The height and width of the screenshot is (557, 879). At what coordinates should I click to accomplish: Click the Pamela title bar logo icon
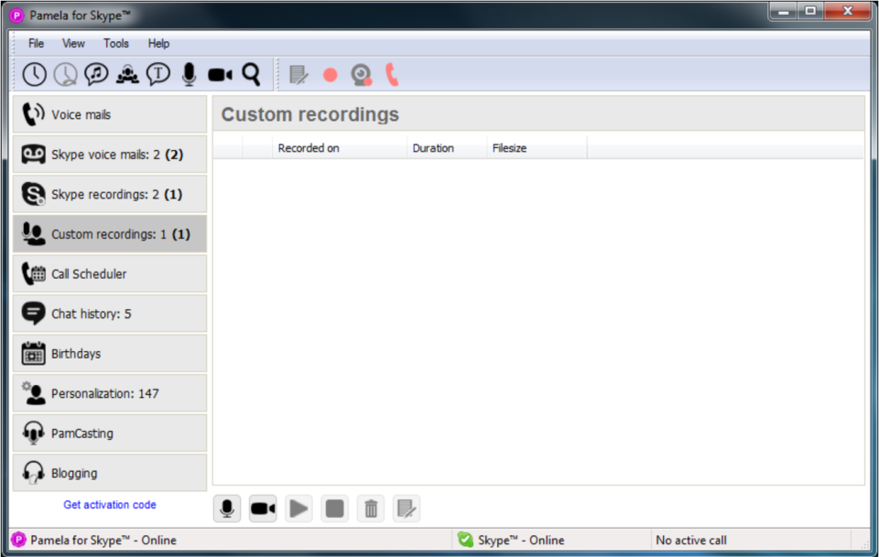(16, 16)
